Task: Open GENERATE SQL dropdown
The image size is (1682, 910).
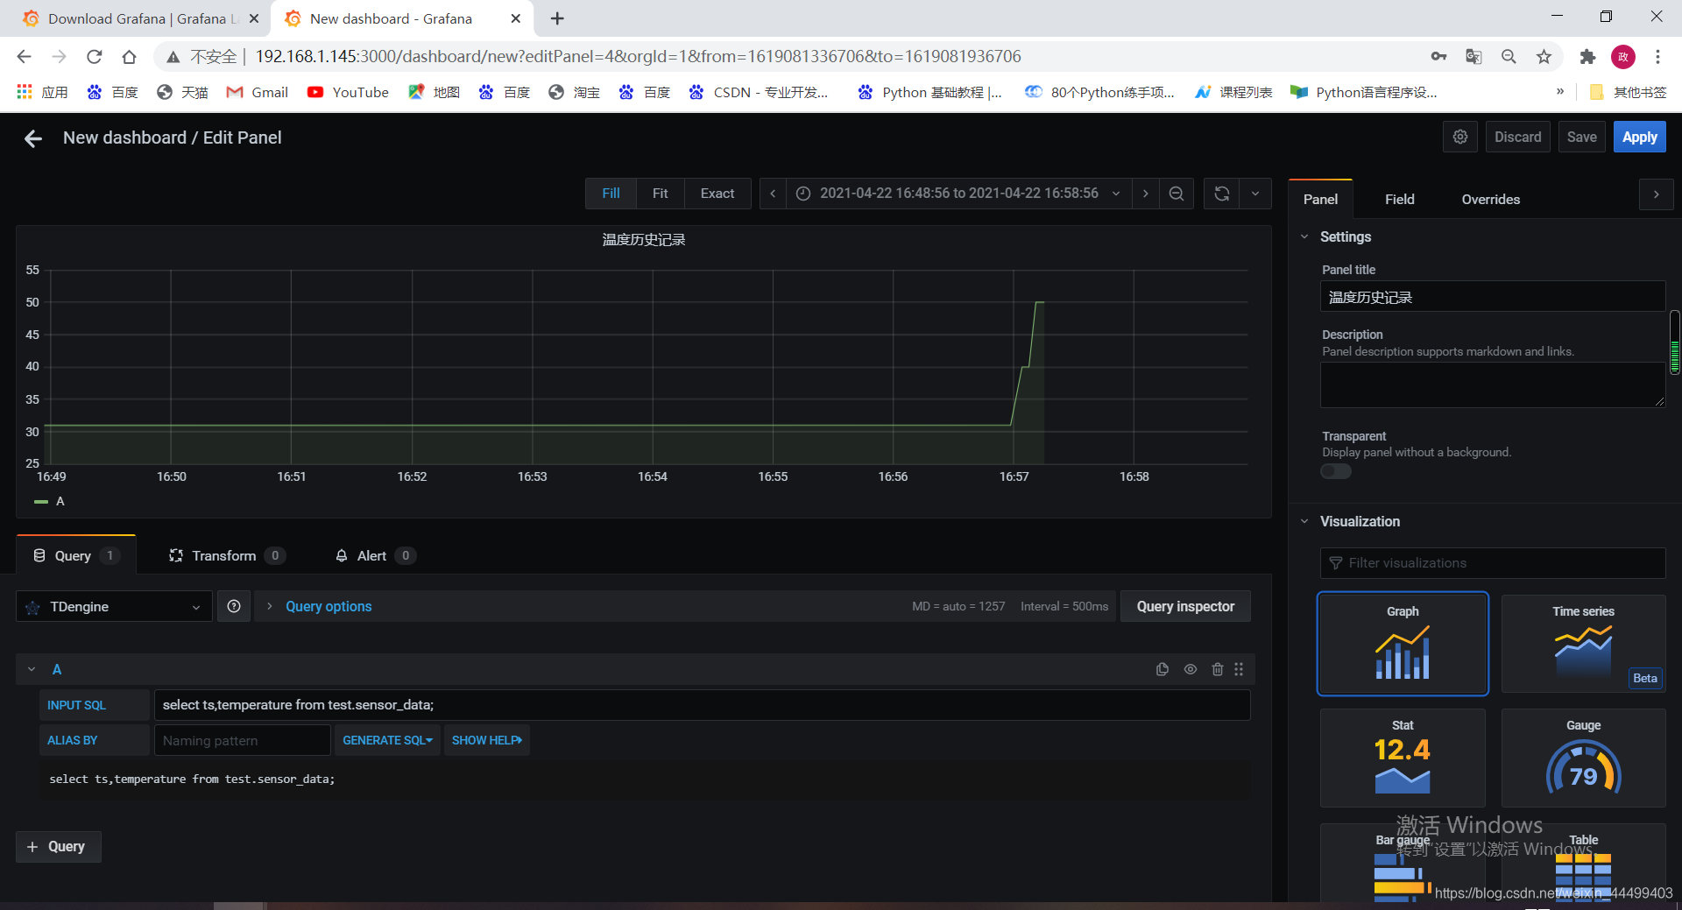Action: (x=387, y=740)
